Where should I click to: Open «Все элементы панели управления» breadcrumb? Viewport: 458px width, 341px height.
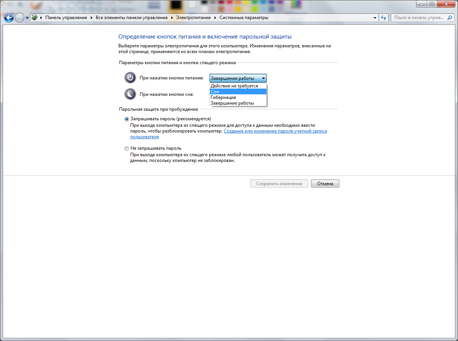point(132,18)
